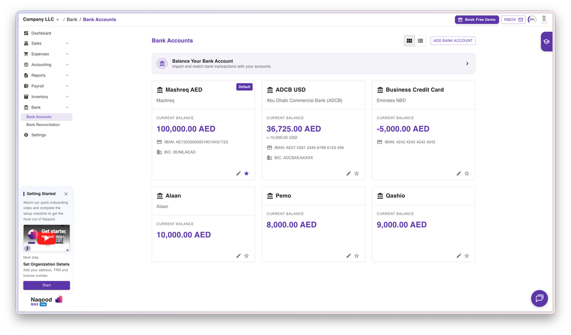Open the chat support bubble
Screen dimensions: 571x335
[539, 298]
